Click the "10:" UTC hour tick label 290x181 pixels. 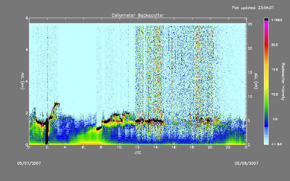[x=120, y=147]
